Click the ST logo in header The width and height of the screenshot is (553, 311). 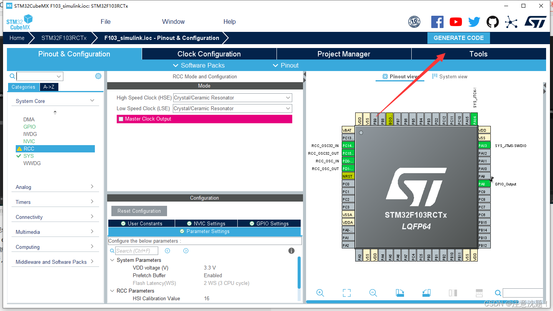pos(535,22)
